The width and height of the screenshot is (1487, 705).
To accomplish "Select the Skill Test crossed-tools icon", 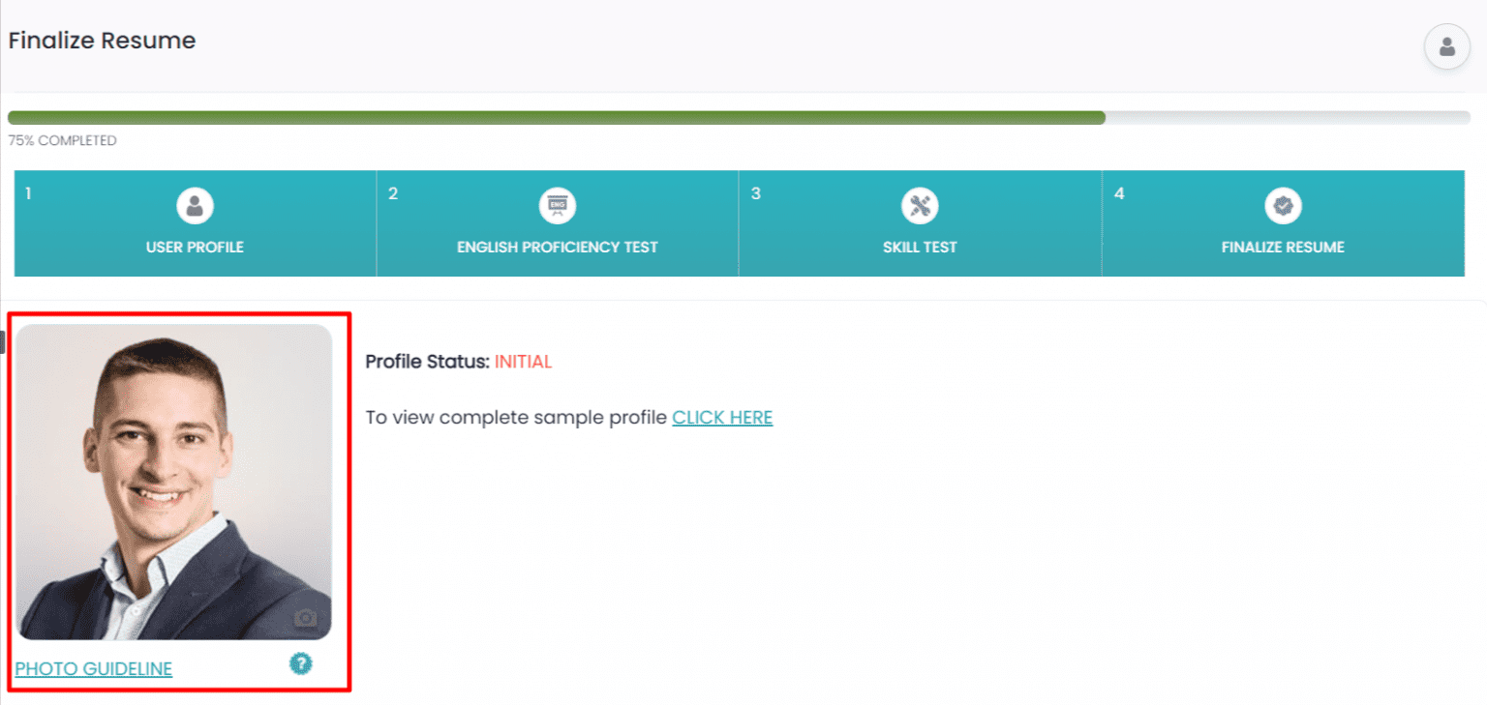I will (919, 205).
